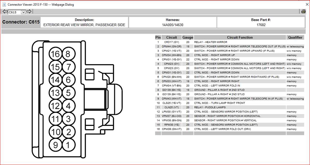This screenshot has width=310, height=165.
Task: Click the Qualifier column header
Action: [x=295, y=37]
